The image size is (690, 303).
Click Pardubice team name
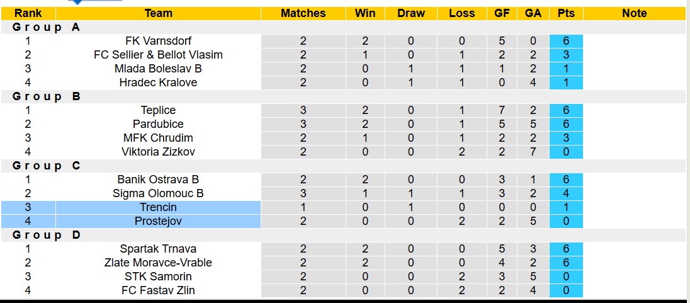pyautogui.click(x=158, y=124)
